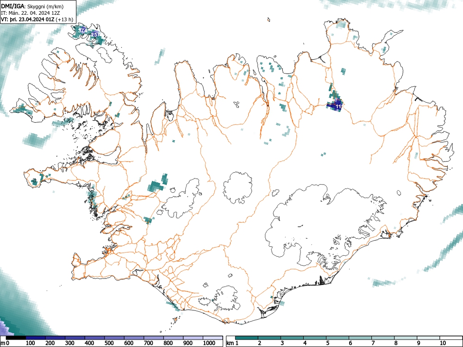
Task: Pick the 500–600 m legend swatch
Action: (x=114, y=338)
